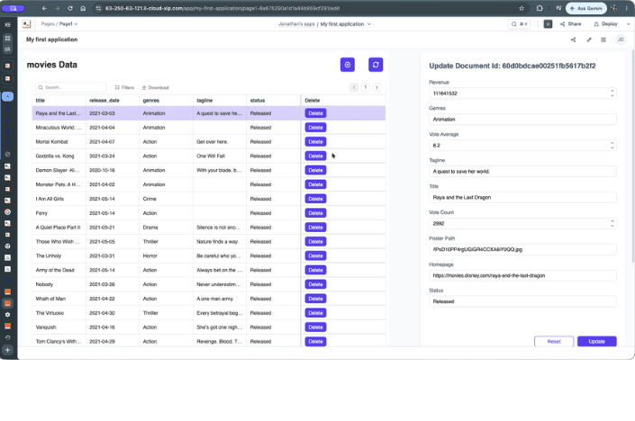Go to browser home via house icon
Viewport: 635px width, 421px height.
pyautogui.click(x=83, y=8)
